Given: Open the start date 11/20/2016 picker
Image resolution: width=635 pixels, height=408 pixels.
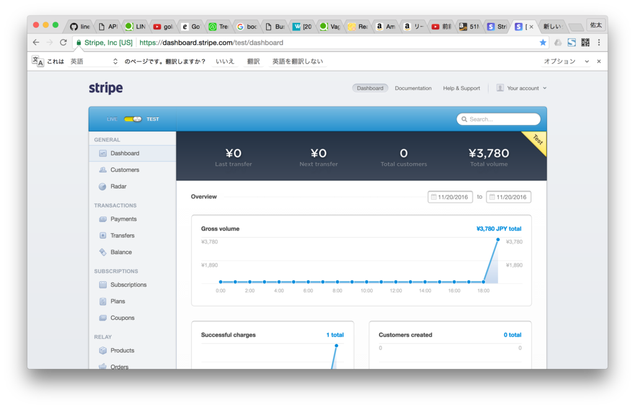Looking at the screenshot, I should click(x=450, y=197).
